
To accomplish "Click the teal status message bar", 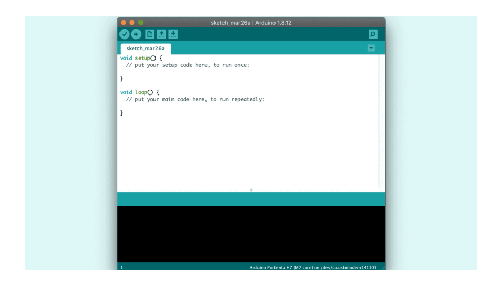I will (251, 199).
